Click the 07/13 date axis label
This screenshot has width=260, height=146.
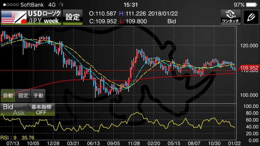[13, 143]
